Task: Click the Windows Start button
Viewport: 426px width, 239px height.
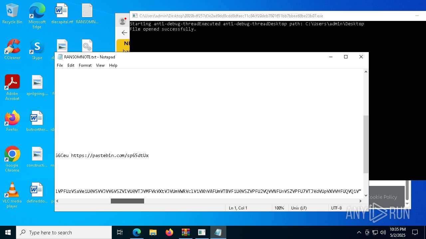Action: coord(8,232)
